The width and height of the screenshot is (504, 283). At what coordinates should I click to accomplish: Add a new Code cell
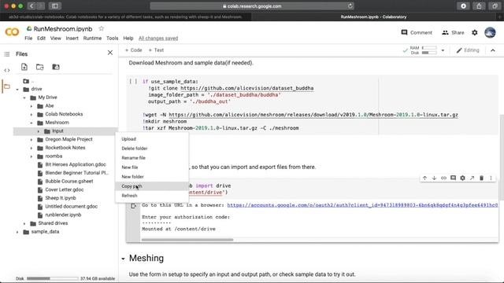point(133,50)
